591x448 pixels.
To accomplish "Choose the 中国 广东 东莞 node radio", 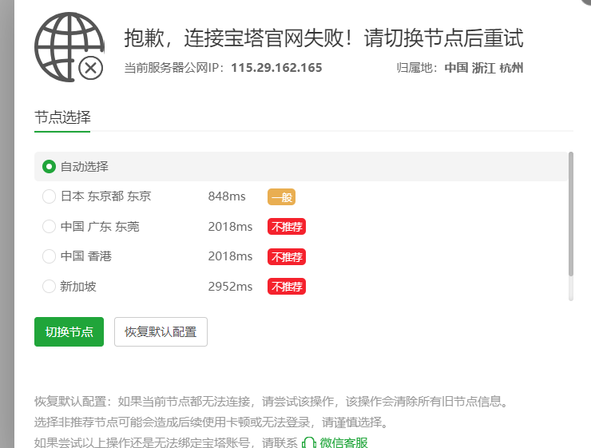I will 49,227.
